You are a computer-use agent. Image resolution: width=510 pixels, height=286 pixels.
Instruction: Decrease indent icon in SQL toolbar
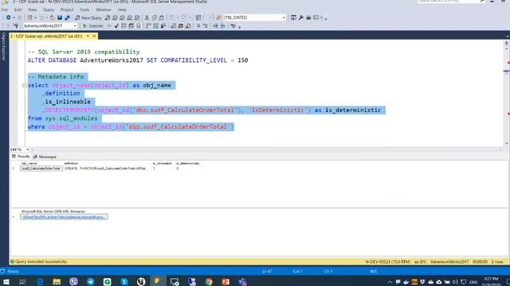pyautogui.click(x=215, y=26)
